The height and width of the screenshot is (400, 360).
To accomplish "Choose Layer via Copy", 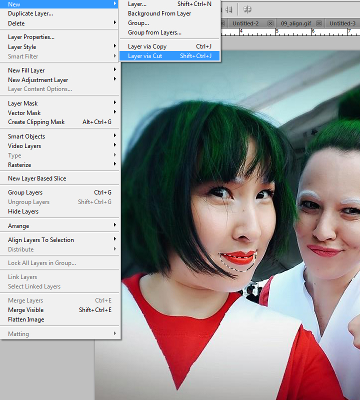I will coord(169,46).
